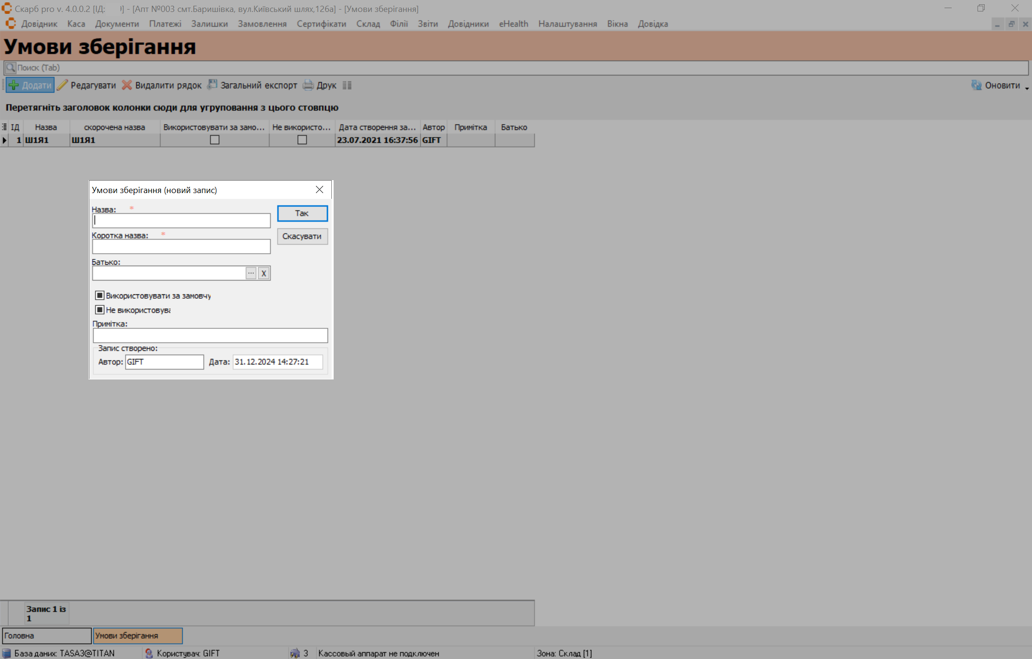Toggle the 'Використовувати за замовчуванням' checkbox in the dialog
The height and width of the screenshot is (659, 1032).
click(x=100, y=295)
